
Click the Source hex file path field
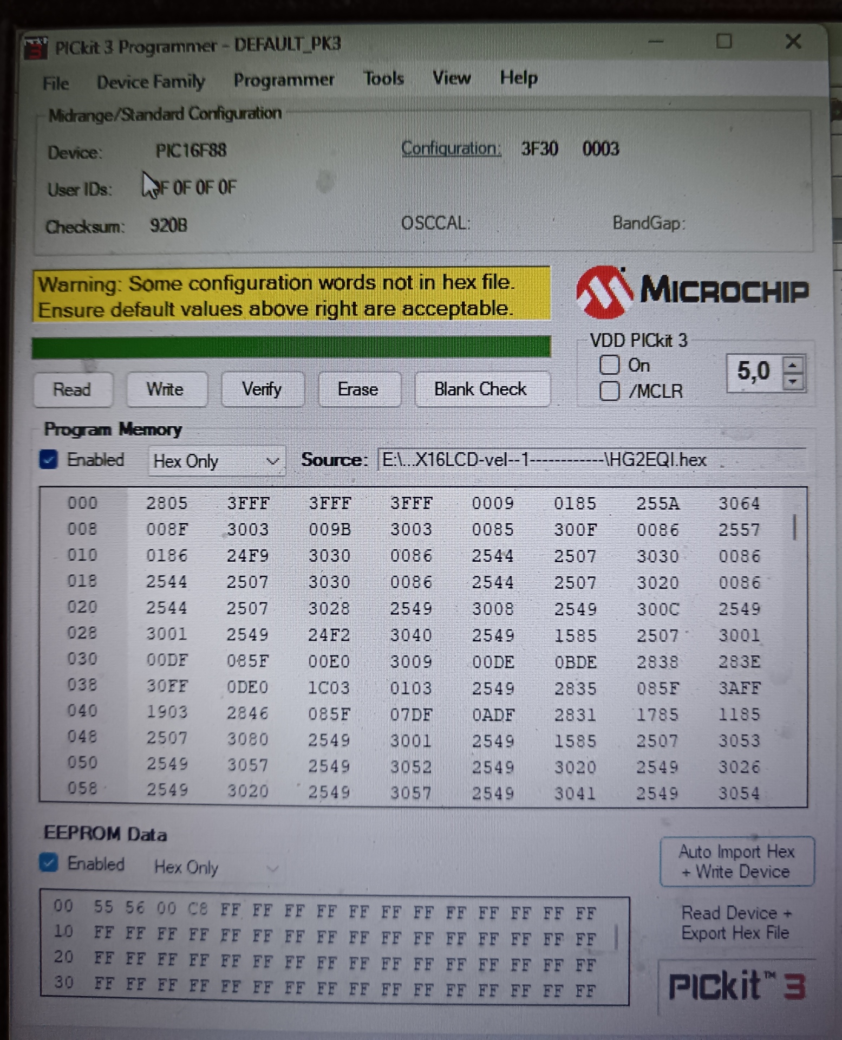[x=592, y=460]
